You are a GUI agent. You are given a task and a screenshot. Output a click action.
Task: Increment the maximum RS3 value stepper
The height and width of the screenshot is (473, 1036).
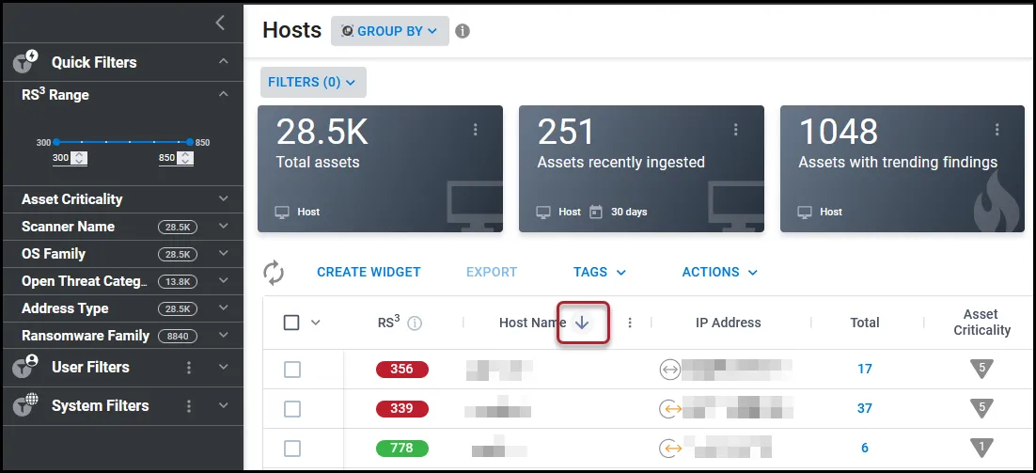pos(185,155)
